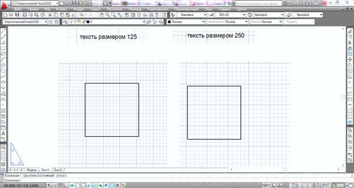Toggle the ЛИСТ paper space button
The height and width of the screenshot is (188, 354).
point(266,186)
